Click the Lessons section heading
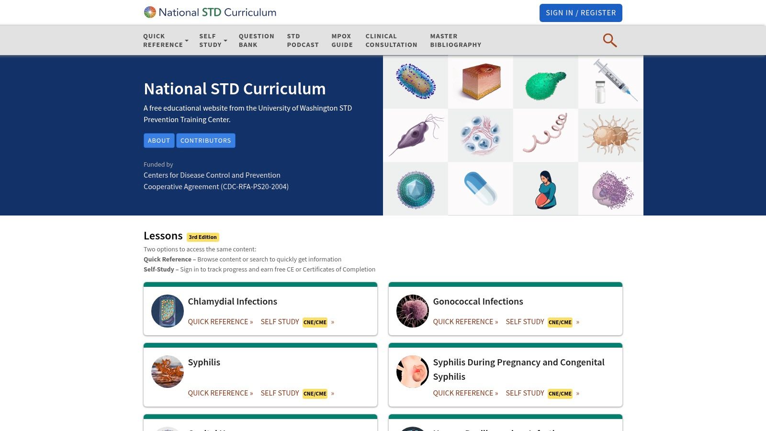This screenshot has height=431, width=766. click(x=163, y=236)
